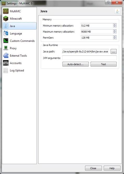The width and height of the screenshot is (124, 174).
Task: Open the External Tools page
Action: pos(19,55)
